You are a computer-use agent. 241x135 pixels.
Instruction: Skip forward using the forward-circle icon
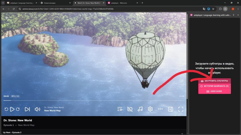pos(18,109)
